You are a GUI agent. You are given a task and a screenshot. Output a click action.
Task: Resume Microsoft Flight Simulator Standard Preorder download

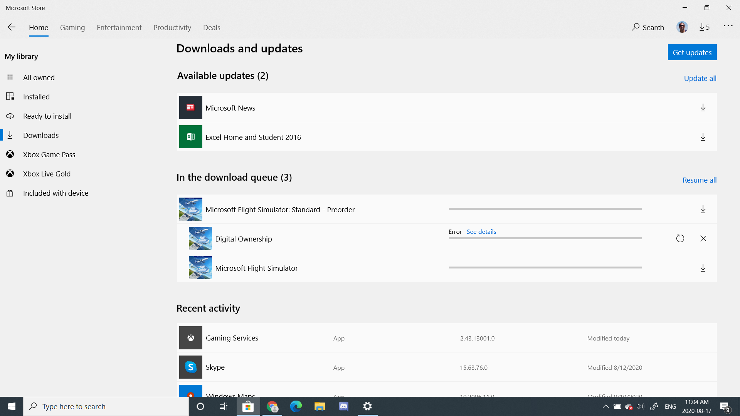point(703,210)
